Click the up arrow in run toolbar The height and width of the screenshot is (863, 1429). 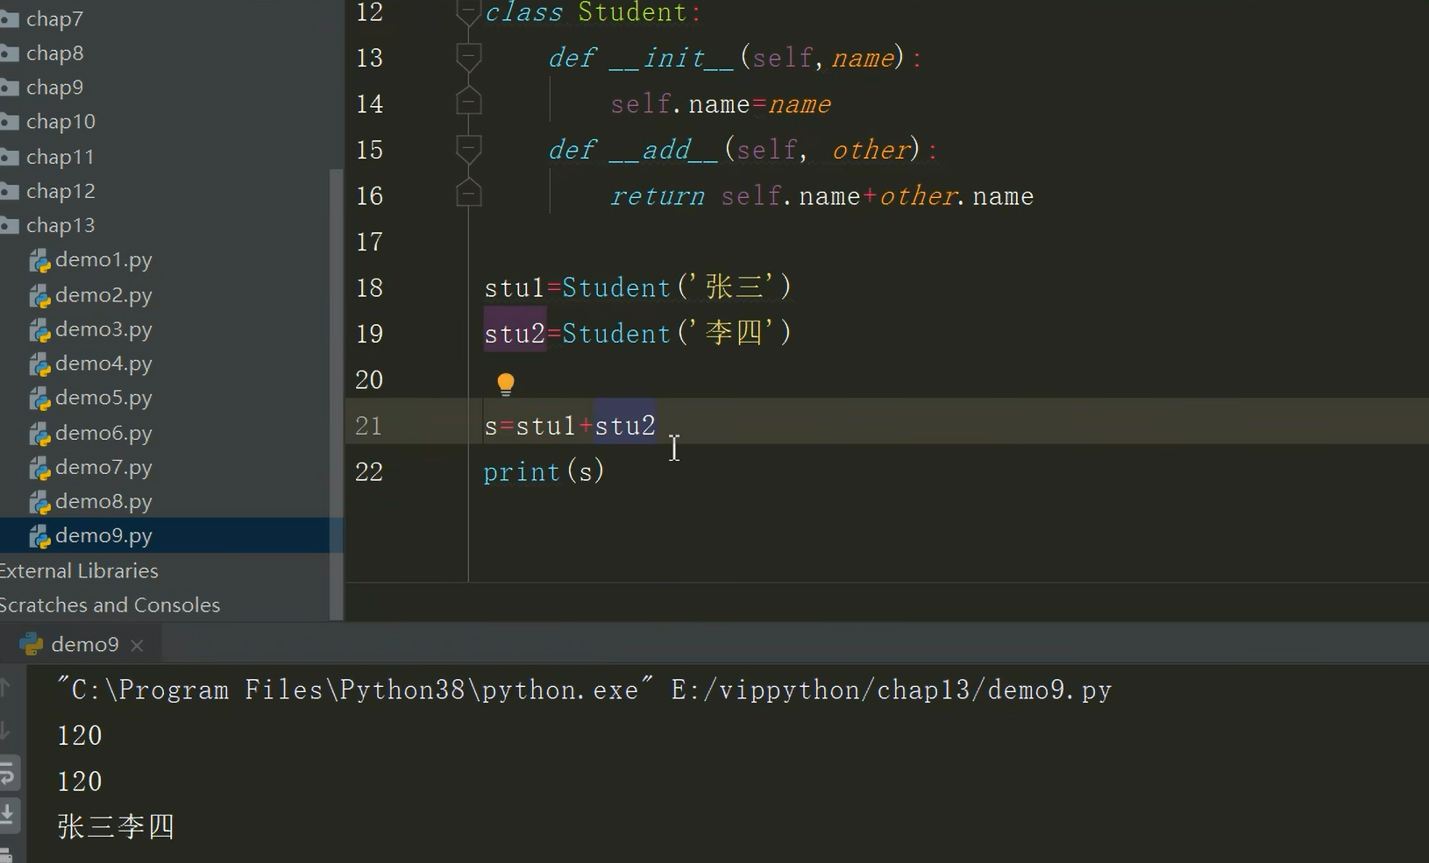tap(5, 688)
